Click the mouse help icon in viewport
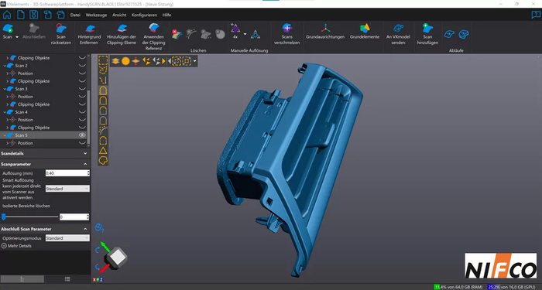This screenshot has width=542, height=290. pos(100,227)
